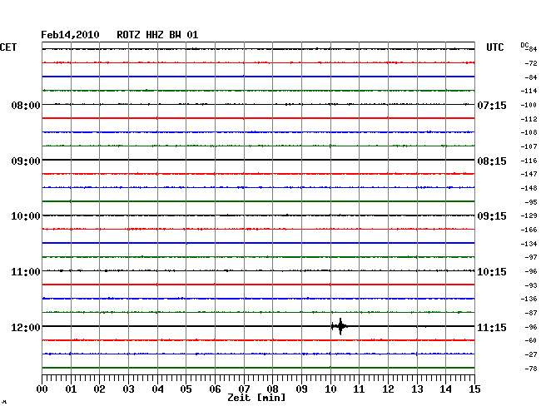
Task: Click the 08:15 UTC time label
Action: (492, 161)
